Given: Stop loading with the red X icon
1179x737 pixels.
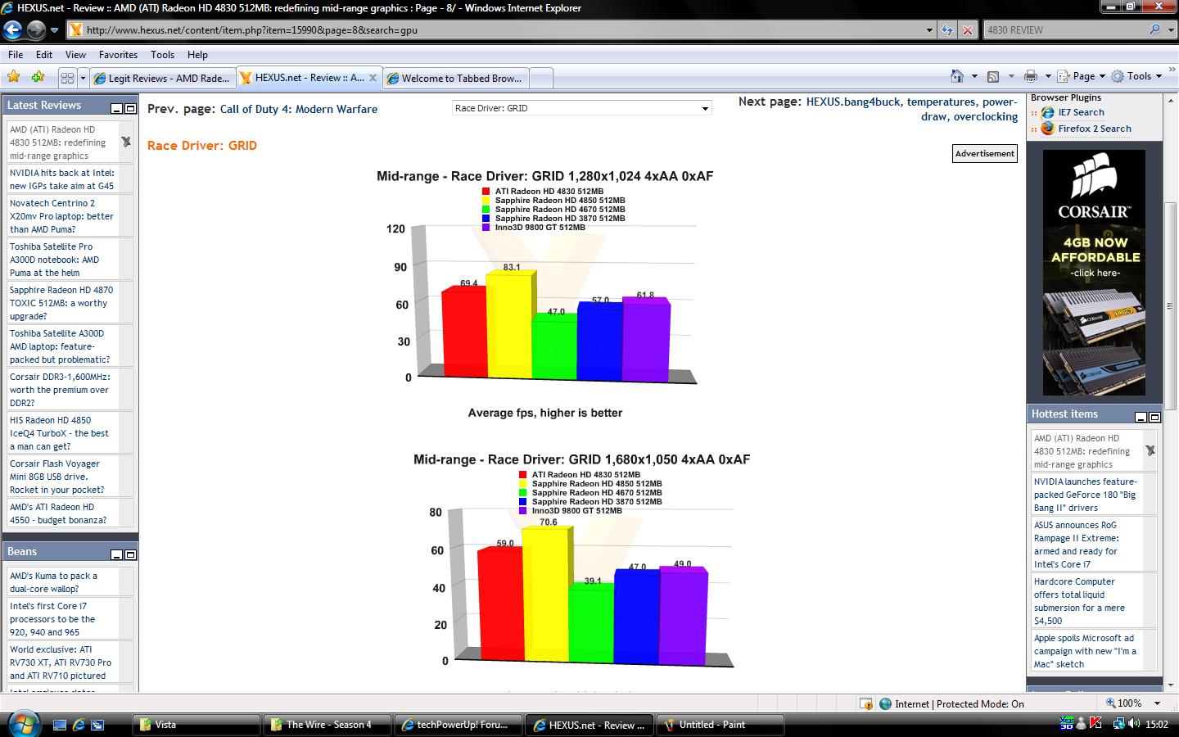Looking at the screenshot, I should pyautogui.click(x=968, y=30).
